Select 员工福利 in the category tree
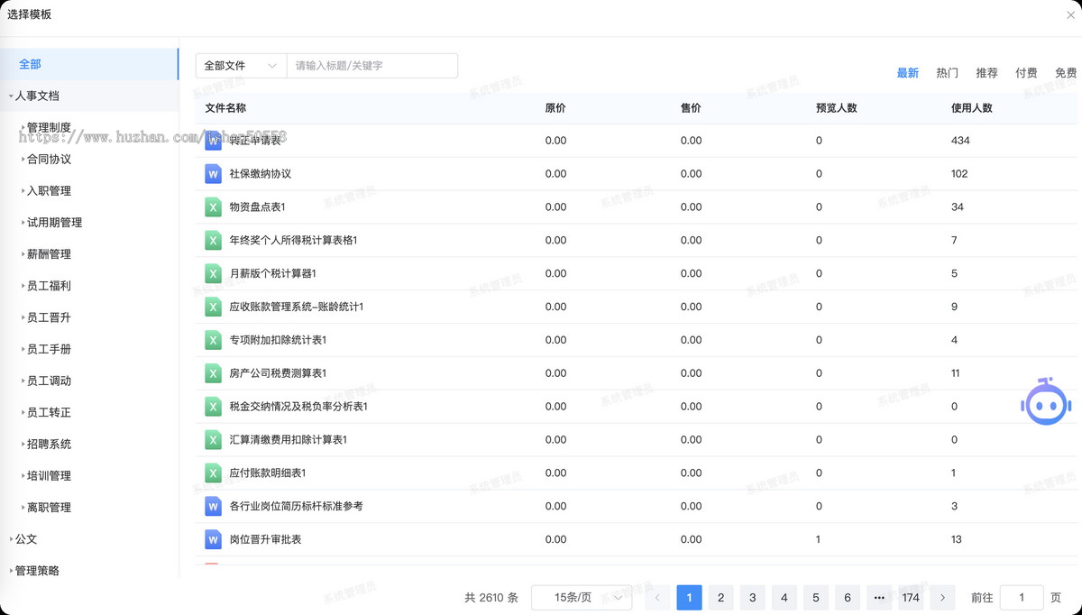Image resolution: width=1082 pixels, height=615 pixels. (x=49, y=286)
